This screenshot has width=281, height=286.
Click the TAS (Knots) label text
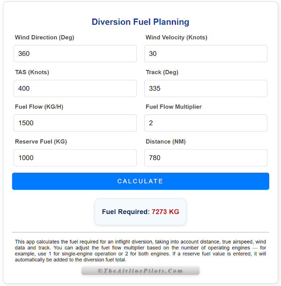point(32,72)
